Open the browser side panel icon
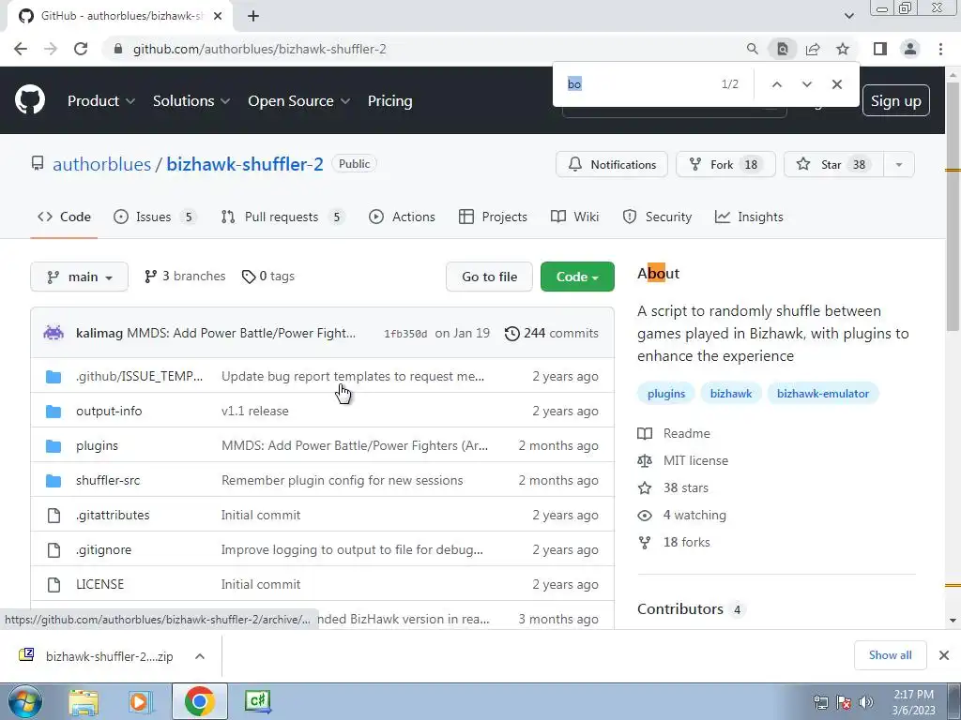Viewport: 961px width, 720px height. 880,49
